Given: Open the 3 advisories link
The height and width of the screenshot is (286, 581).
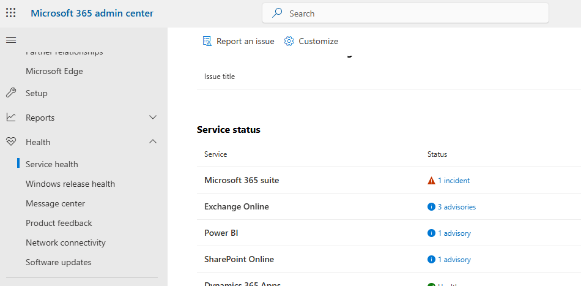Looking at the screenshot, I should click(457, 207).
